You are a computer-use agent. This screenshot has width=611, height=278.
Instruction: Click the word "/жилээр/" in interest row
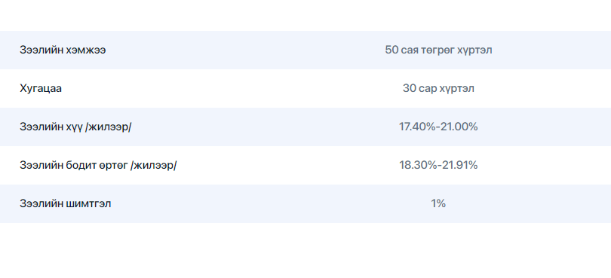pos(108,127)
